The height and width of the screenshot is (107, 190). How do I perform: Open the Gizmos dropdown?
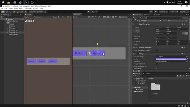coord(123,17)
